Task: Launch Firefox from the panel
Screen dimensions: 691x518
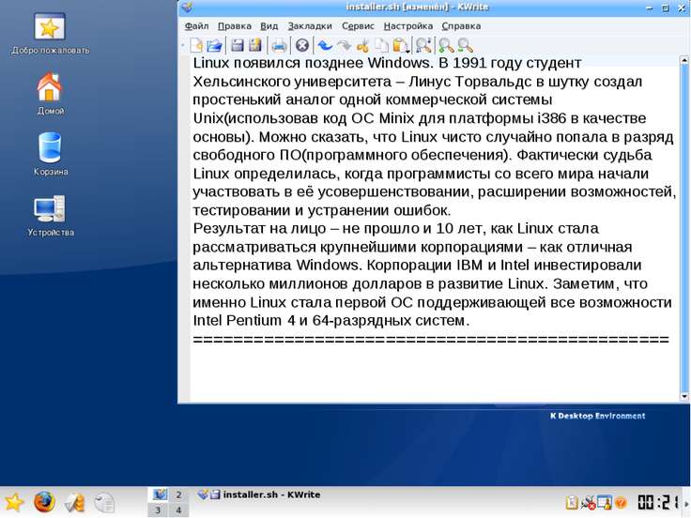Action: 44,502
